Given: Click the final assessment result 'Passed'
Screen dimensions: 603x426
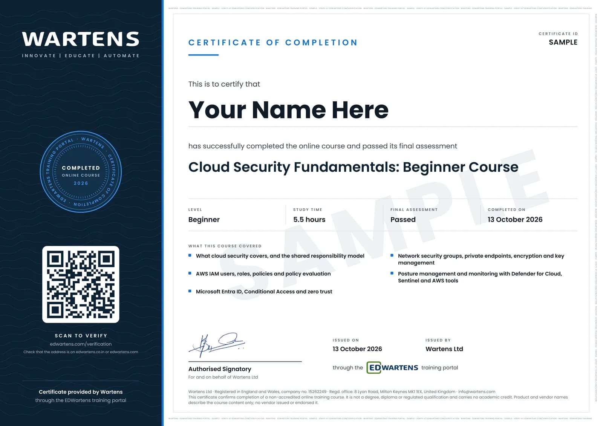Looking at the screenshot, I should [403, 220].
